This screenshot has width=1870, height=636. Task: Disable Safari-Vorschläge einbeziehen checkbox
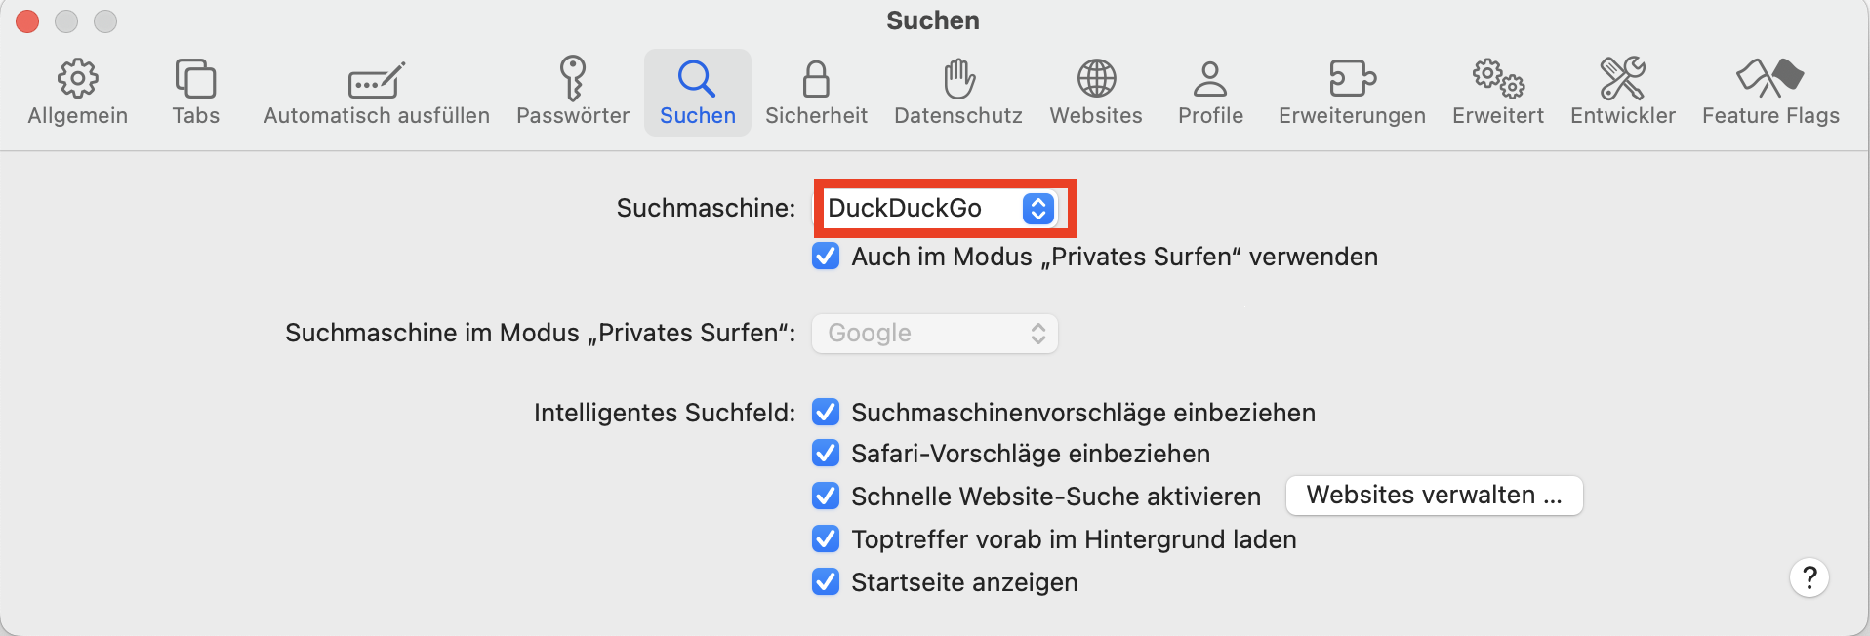(x=826, y=454)
